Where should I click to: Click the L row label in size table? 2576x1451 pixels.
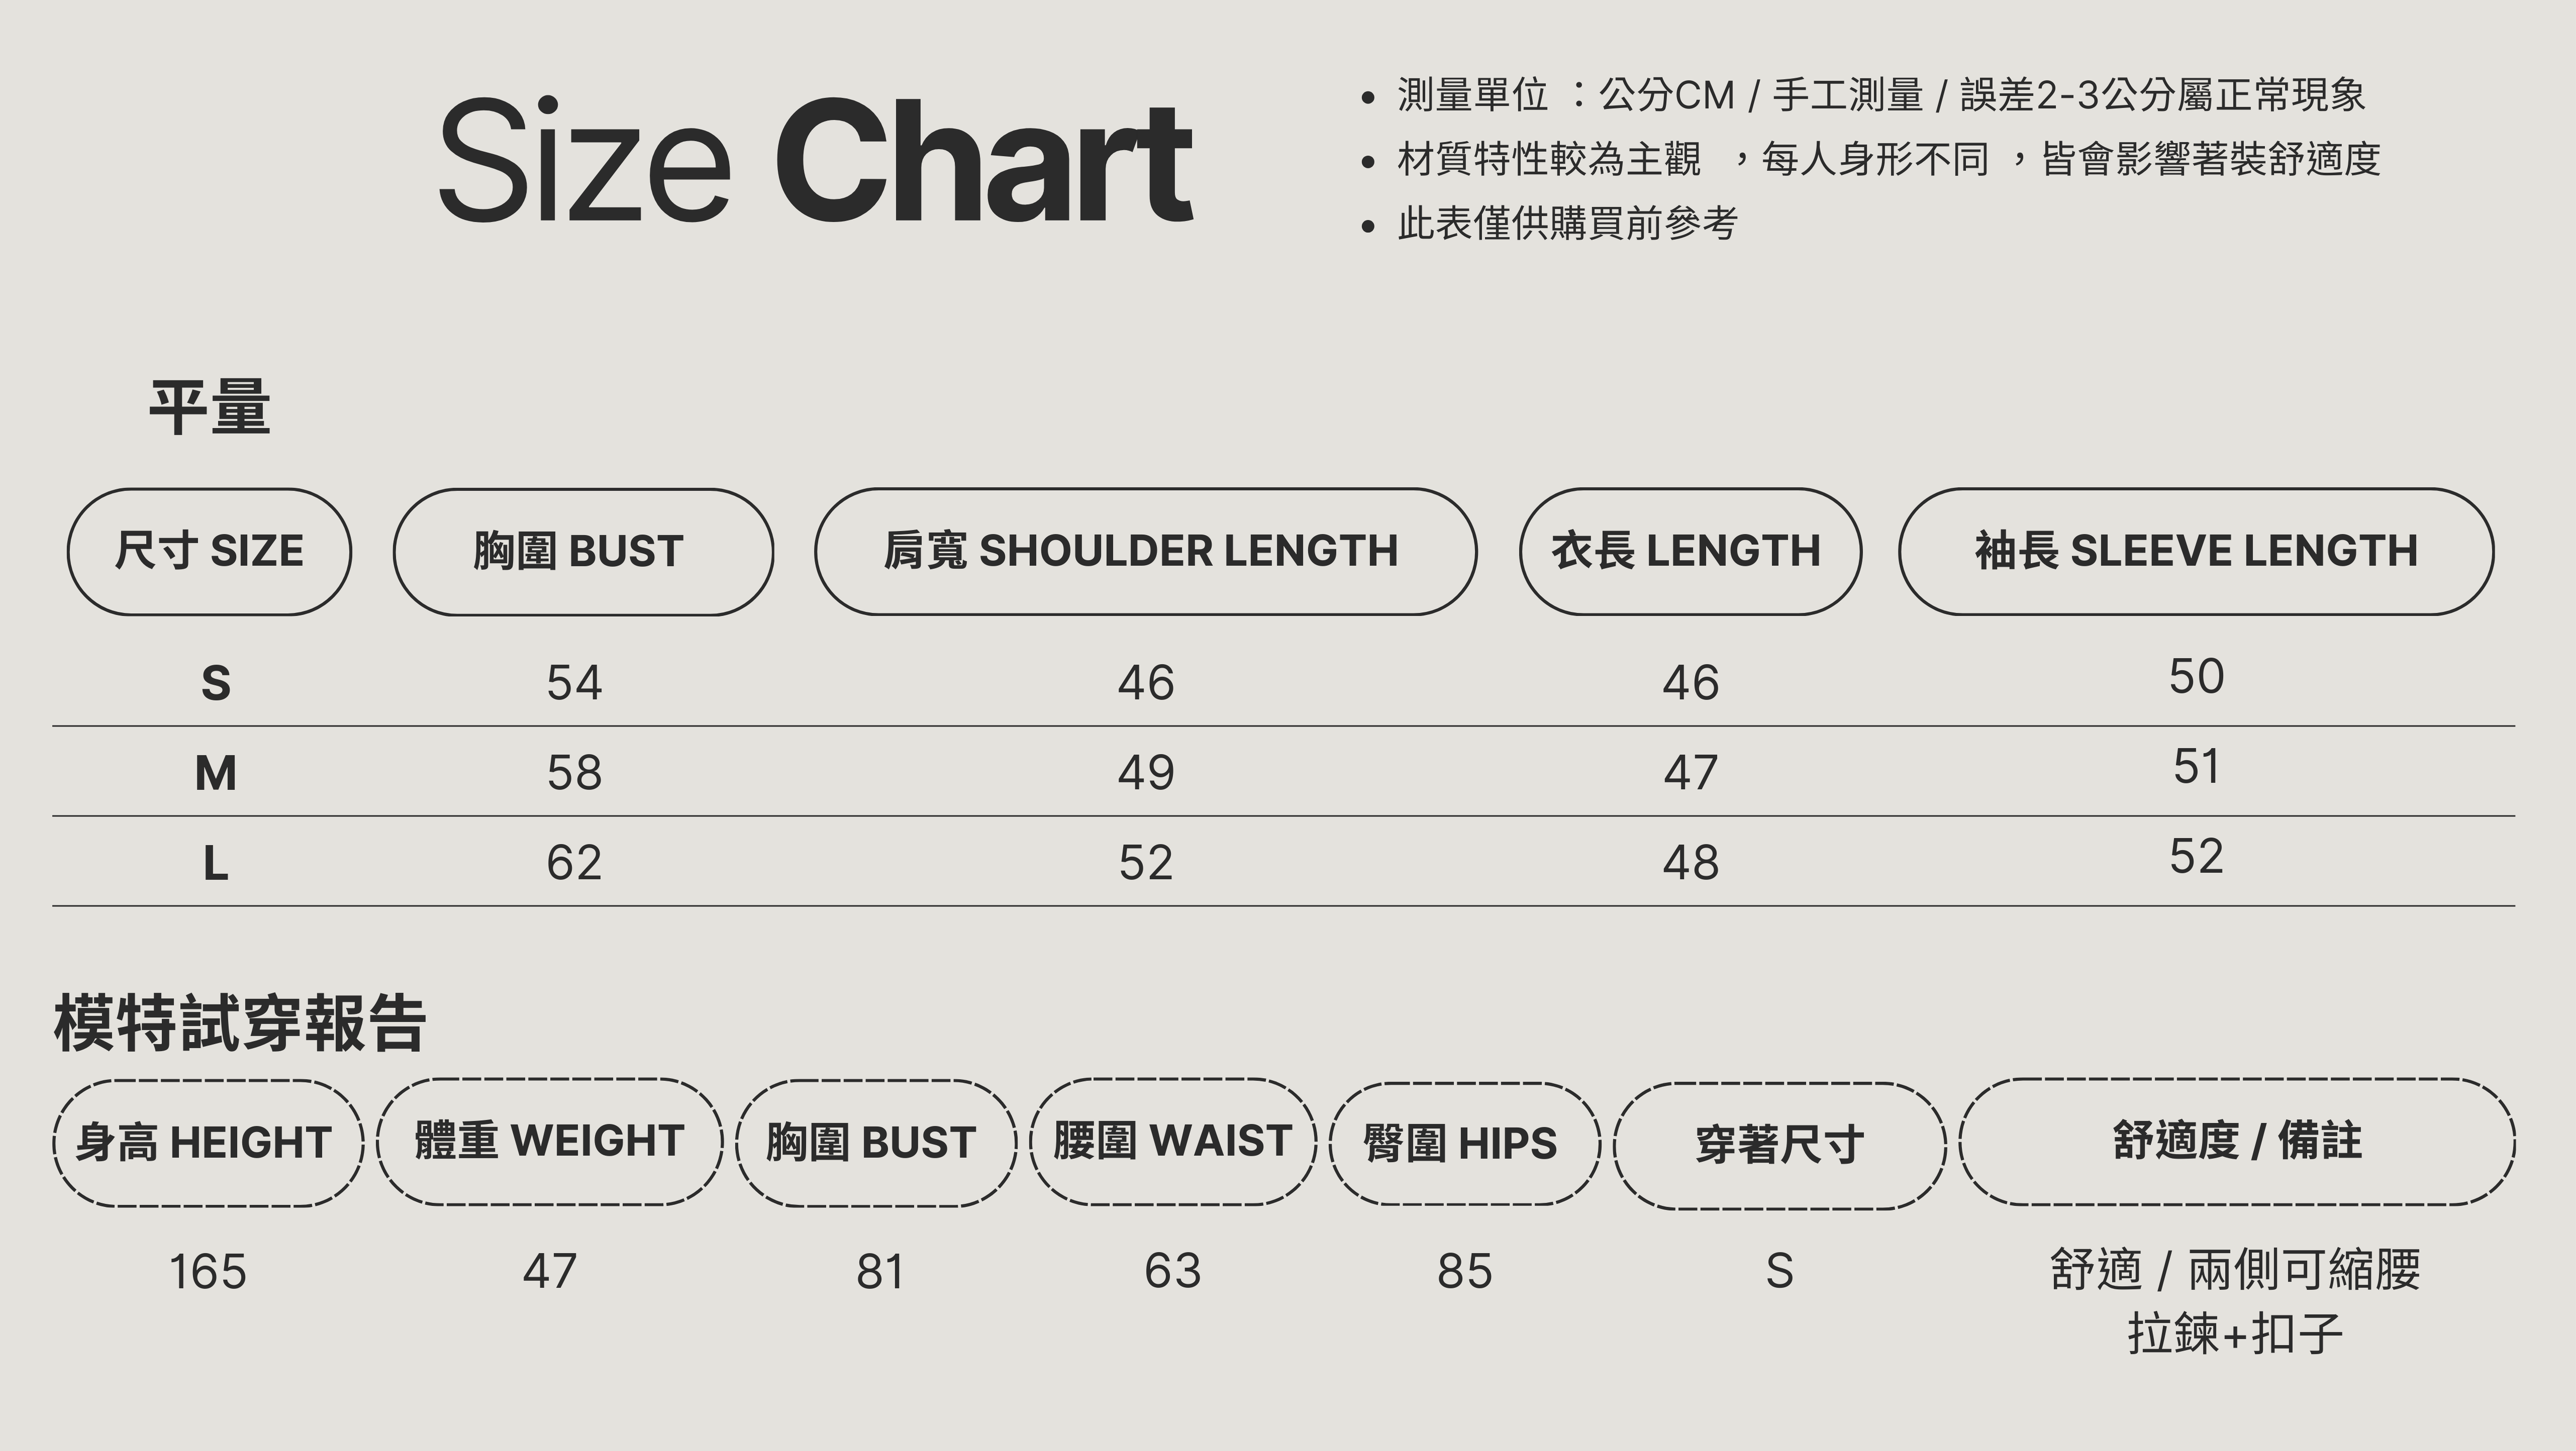pyautogui.click(x=216, y=863)
